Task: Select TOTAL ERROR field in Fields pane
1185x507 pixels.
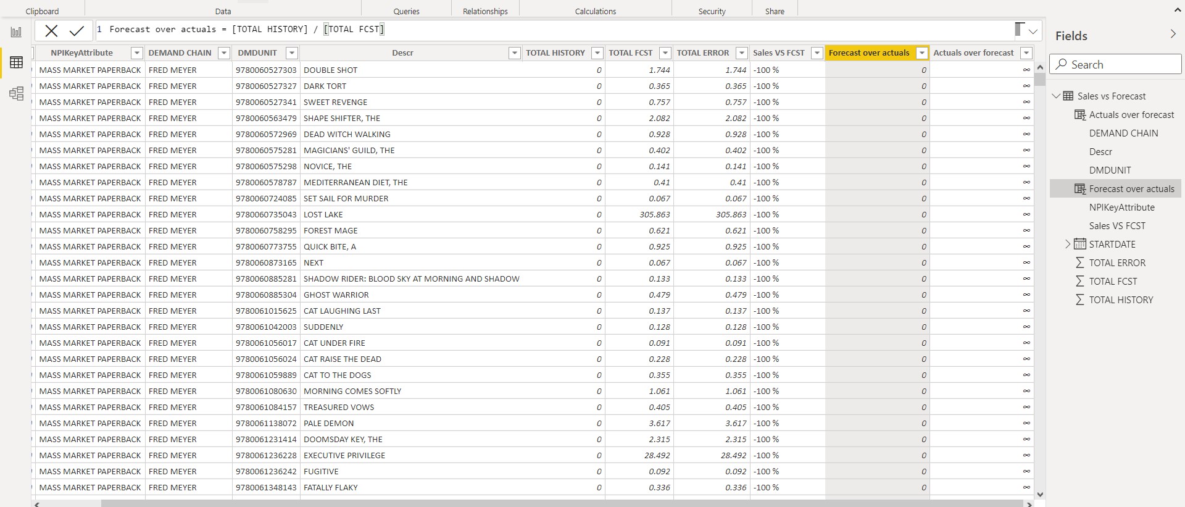Action: tap(1116, 263)
